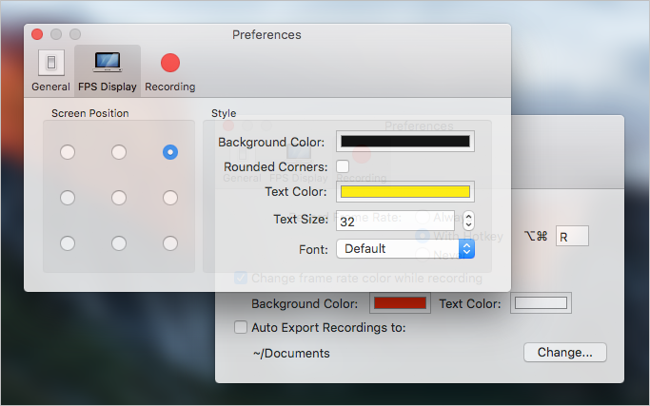
Task: Open the Font dropdown showing Default
Action: point(405,248)
